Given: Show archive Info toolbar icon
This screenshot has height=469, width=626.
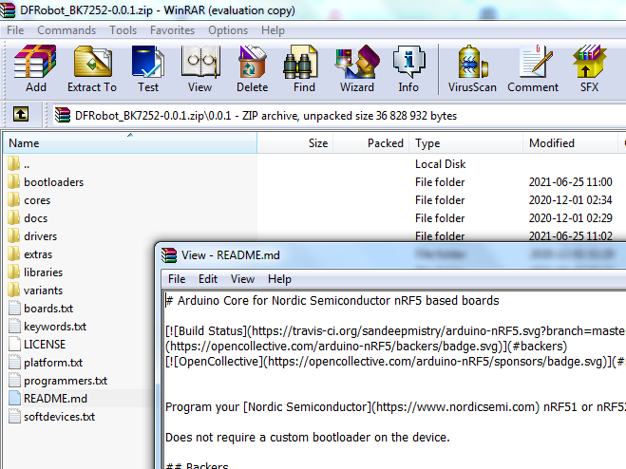Looking at the screenshot, I should point(408,68).
